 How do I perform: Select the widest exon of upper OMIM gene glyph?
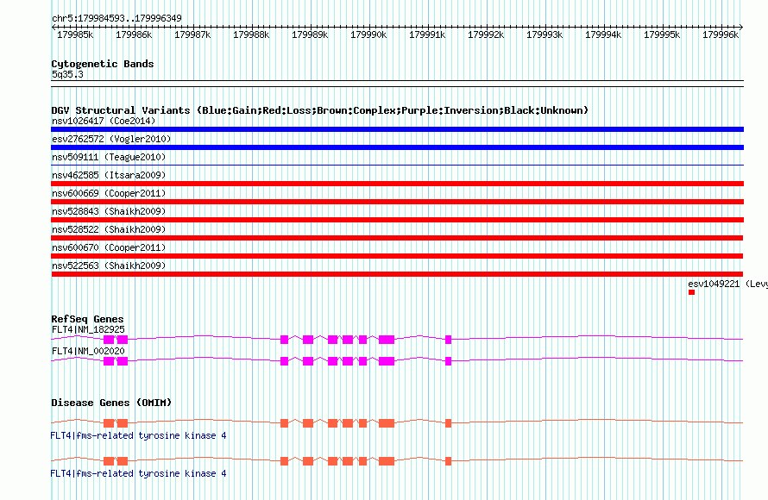click(387, 422)
